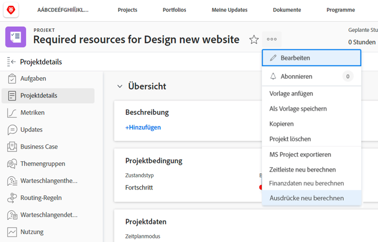The image size is (378, 242).
Task: Open the AÁBCDEÉFGHIÍÏJKL... navigation item
Action: click(62, 10)
